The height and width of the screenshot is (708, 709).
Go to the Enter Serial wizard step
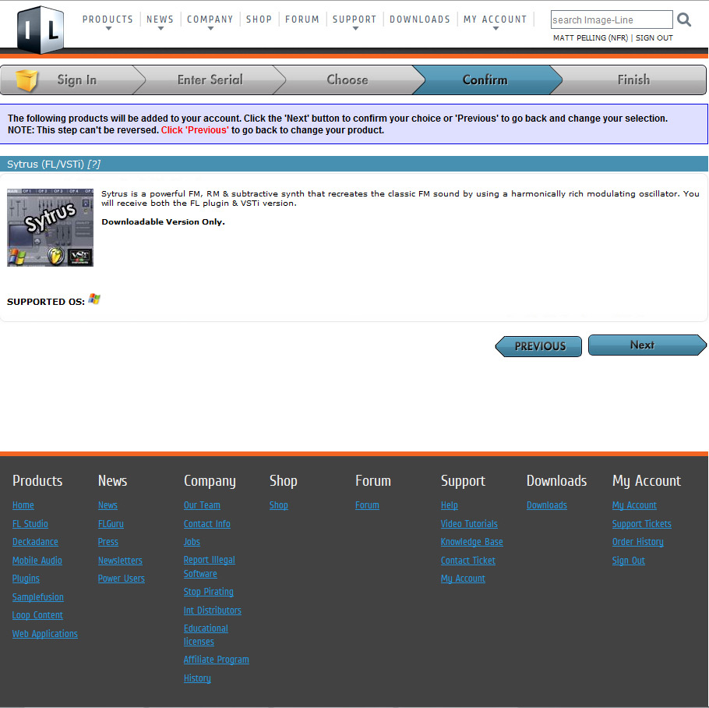210,80
